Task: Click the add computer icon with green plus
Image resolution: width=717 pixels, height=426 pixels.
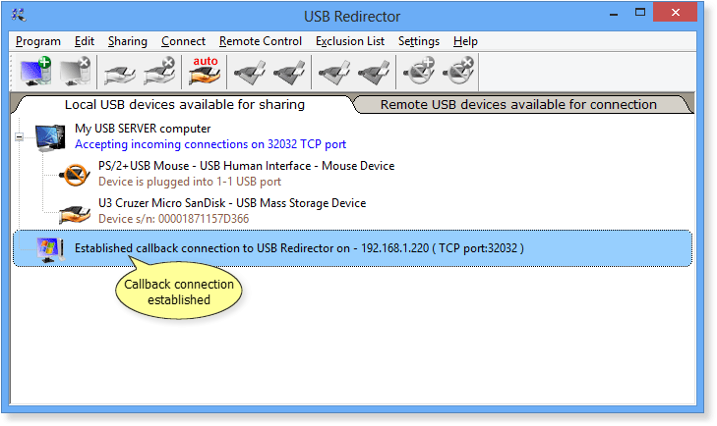Action: click(x=35, y=72)
